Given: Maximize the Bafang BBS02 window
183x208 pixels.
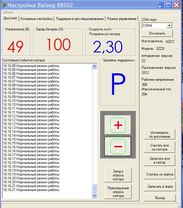Looking at the screenshot, I should pyautogui.click(x=168, y=5).
